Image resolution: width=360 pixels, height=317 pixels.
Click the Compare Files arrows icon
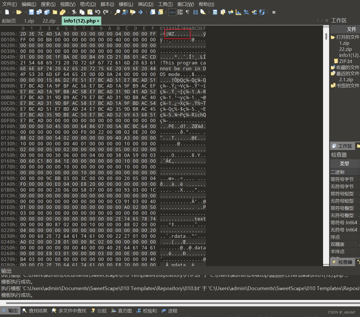tap(230, 12)
